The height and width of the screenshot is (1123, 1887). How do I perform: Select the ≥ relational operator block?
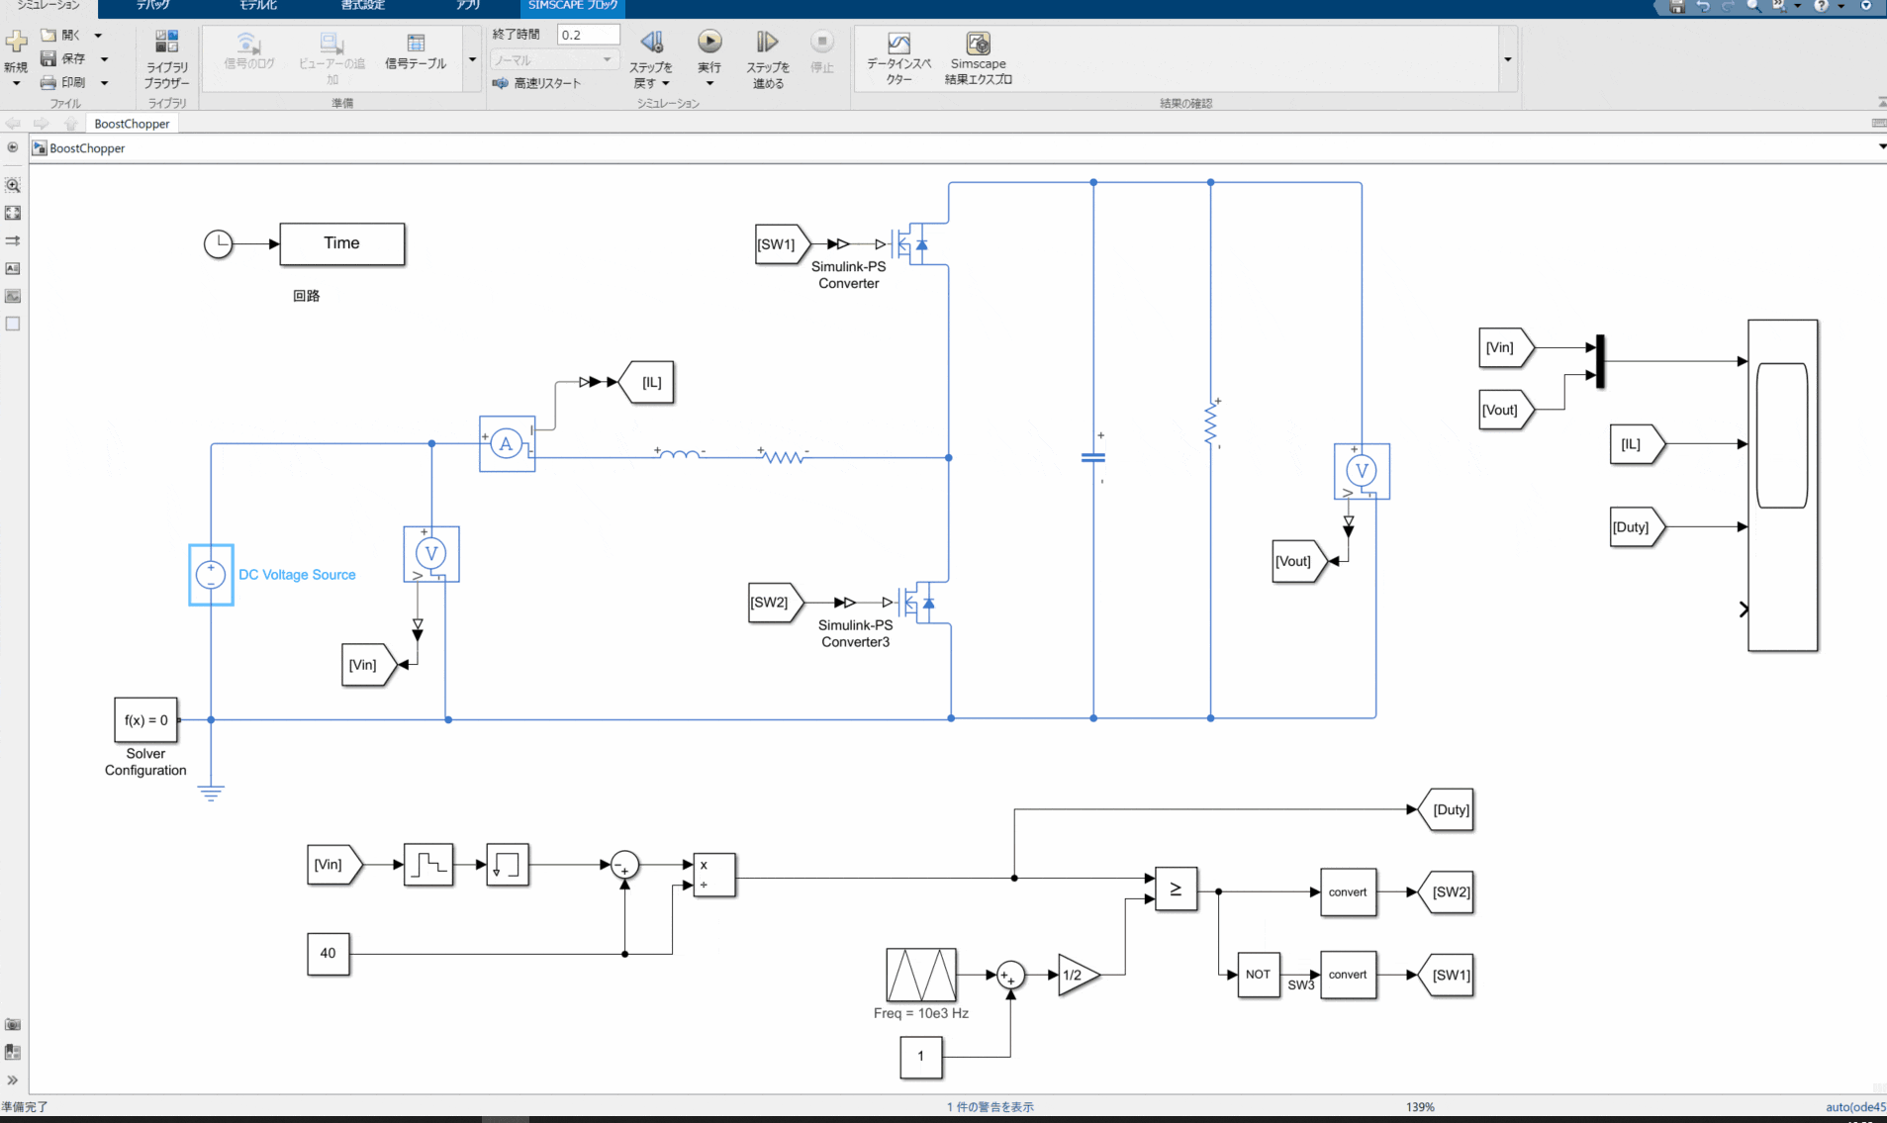[x=1176, y=889]
